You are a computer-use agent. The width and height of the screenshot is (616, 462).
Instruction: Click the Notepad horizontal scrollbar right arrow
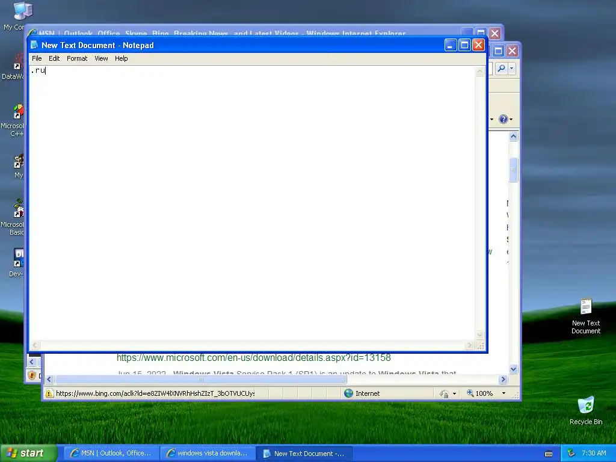469,345
